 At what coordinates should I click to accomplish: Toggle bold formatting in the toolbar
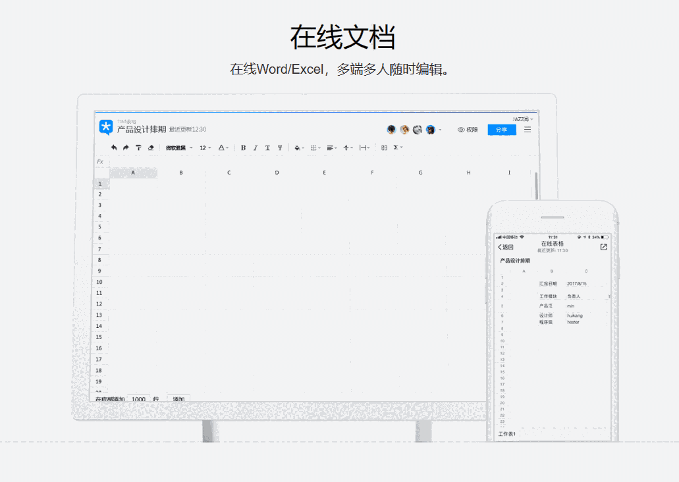tap(243, 147)
